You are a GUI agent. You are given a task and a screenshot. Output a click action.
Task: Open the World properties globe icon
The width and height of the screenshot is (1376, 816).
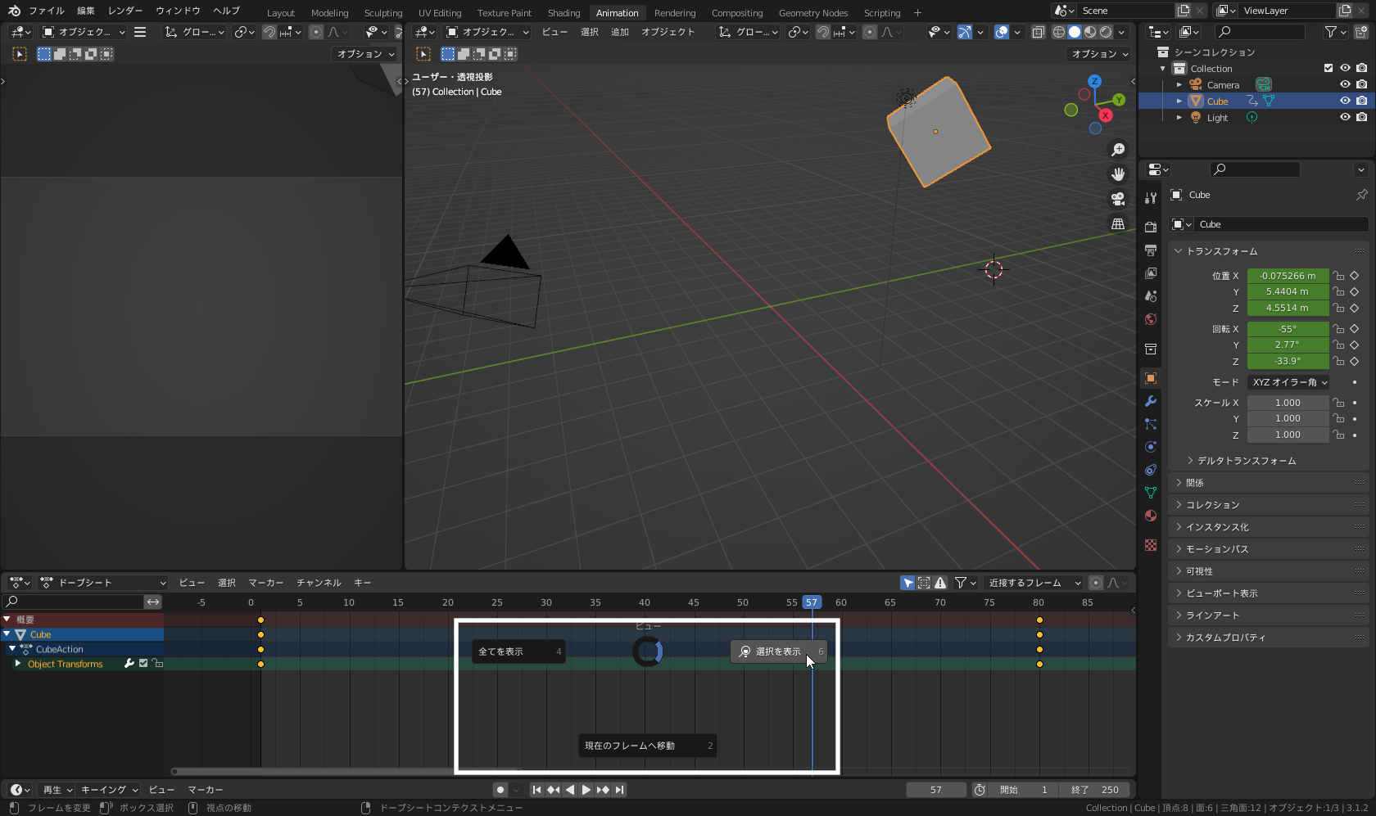1151,319
